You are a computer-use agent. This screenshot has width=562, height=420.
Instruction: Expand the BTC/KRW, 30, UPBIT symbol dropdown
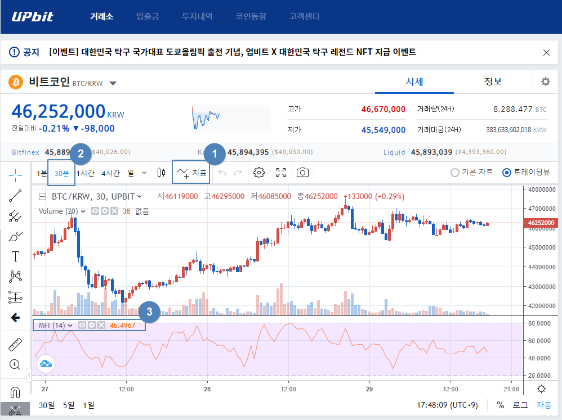click(140, 196)
